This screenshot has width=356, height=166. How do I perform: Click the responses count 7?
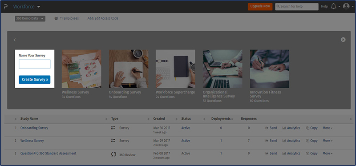[249, 141]
